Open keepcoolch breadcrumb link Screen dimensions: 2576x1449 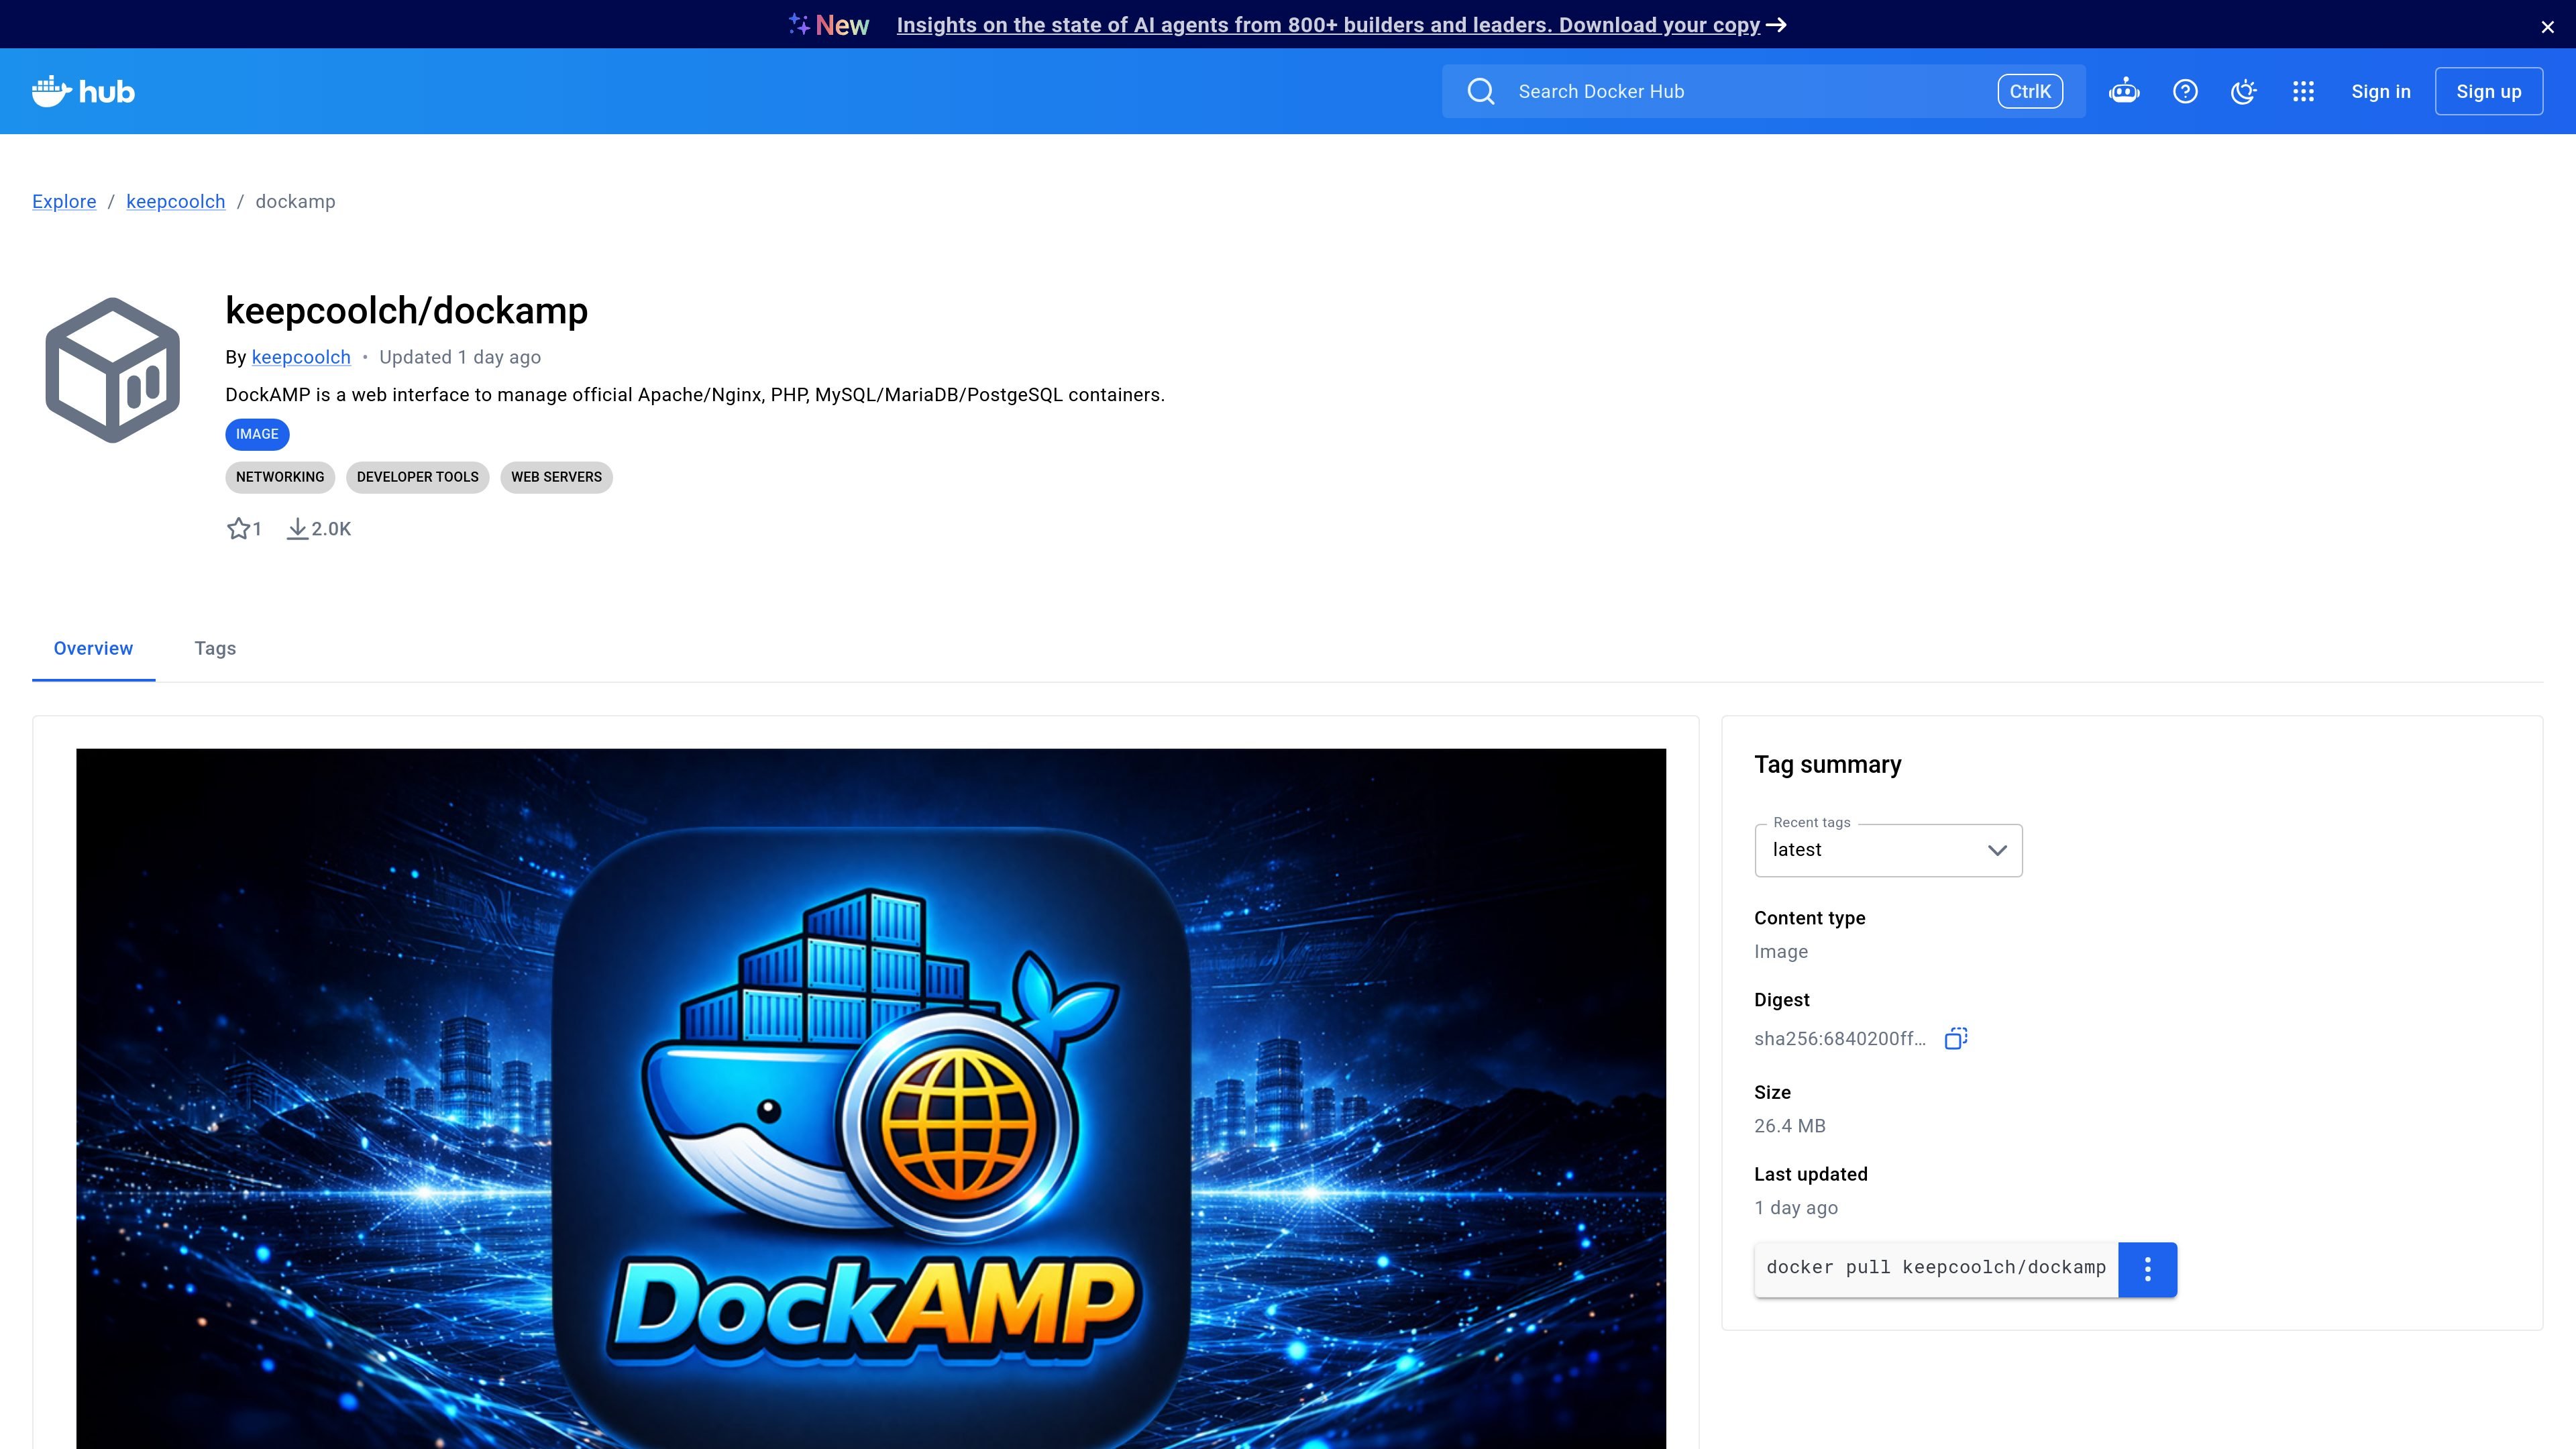point(175,201)
